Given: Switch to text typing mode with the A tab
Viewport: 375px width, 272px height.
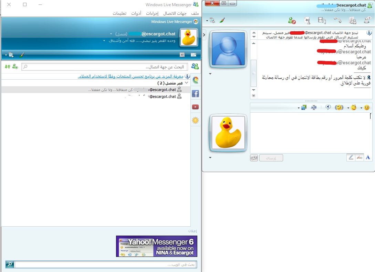Looking at the screenshot, I should [368, 157].
